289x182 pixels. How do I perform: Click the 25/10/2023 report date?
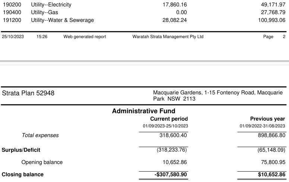[x=13, y=37]
